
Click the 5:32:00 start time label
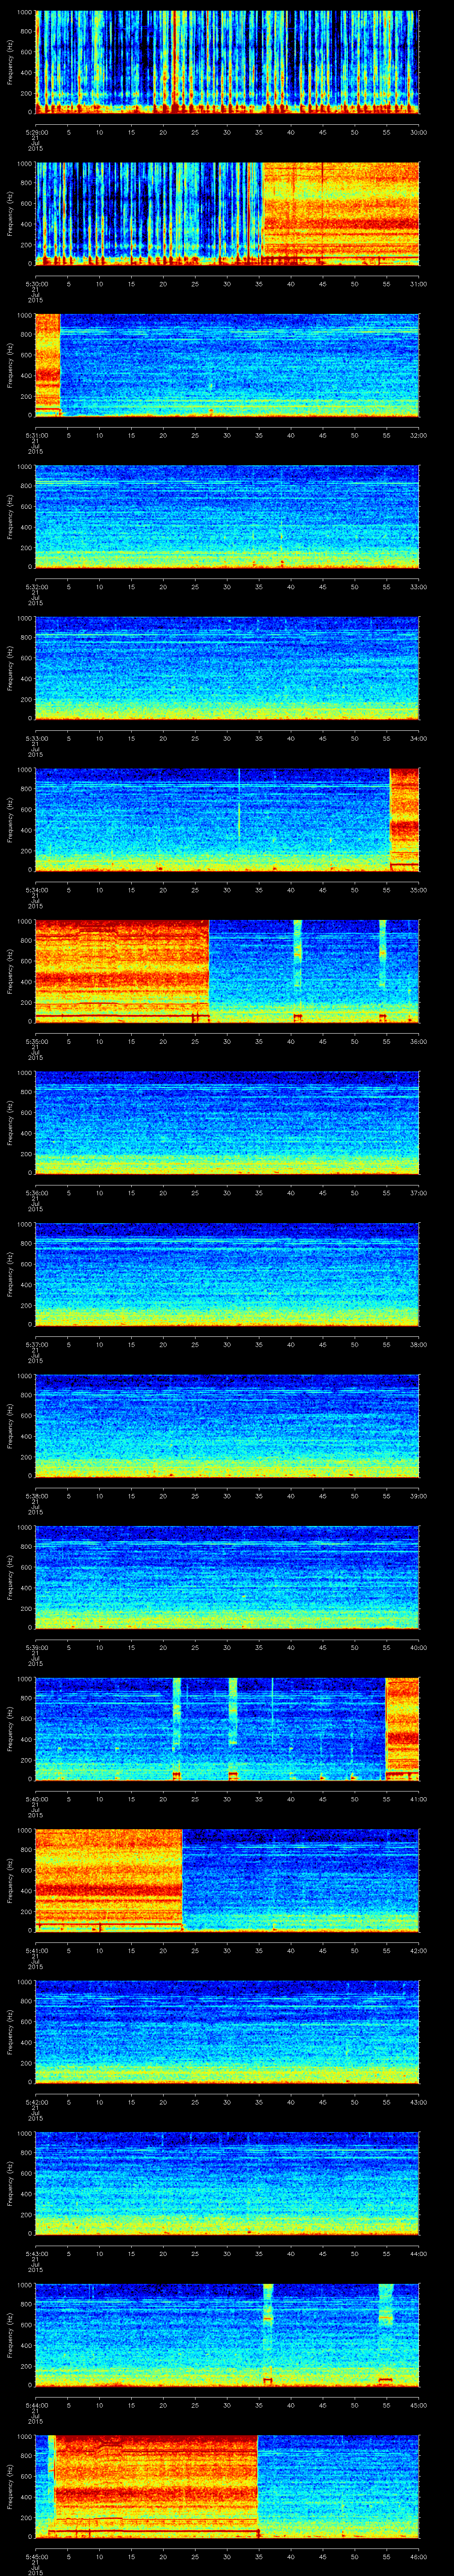pos(36,586)
